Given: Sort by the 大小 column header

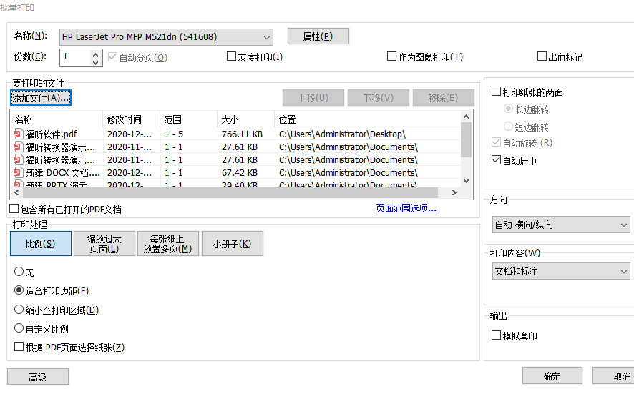Looking at the screenshot, I should click(x=246, y=119).
